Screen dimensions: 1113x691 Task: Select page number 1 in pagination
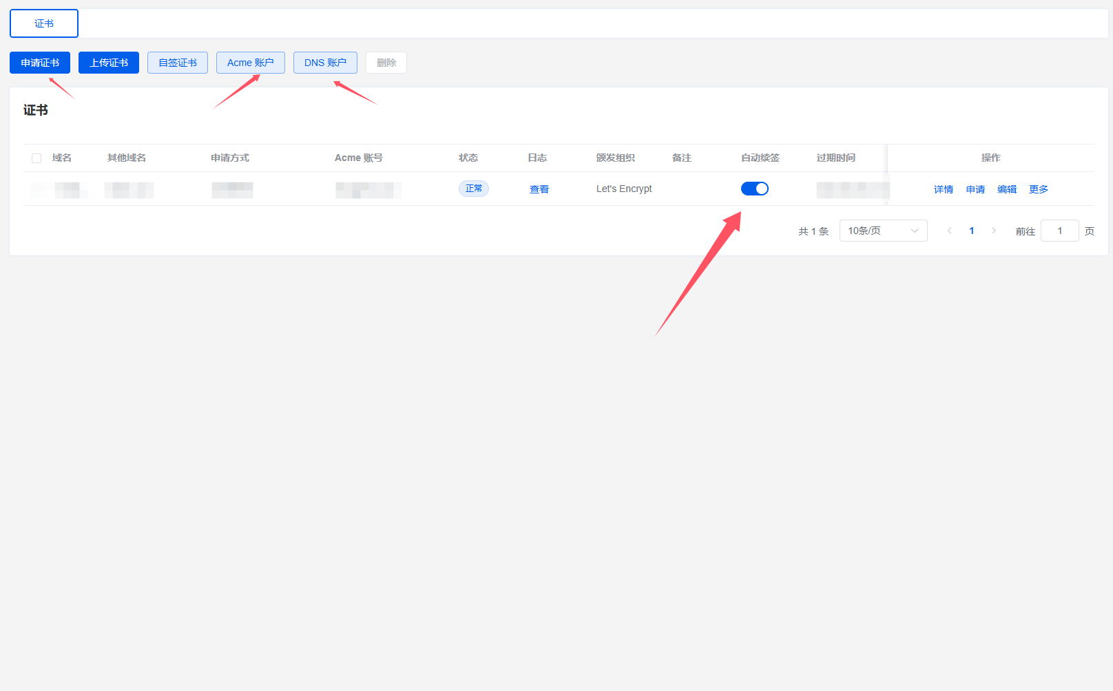click(972, 231)
